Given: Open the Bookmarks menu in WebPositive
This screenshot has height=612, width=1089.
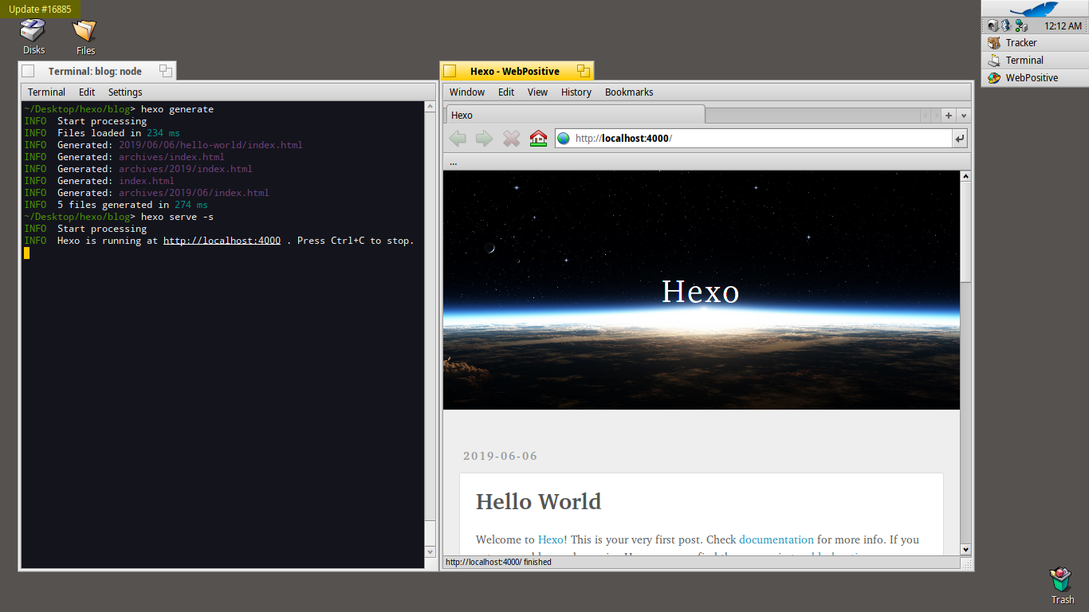Looking at the screenshot, I should pyautogui.click(x=629, y=92).
